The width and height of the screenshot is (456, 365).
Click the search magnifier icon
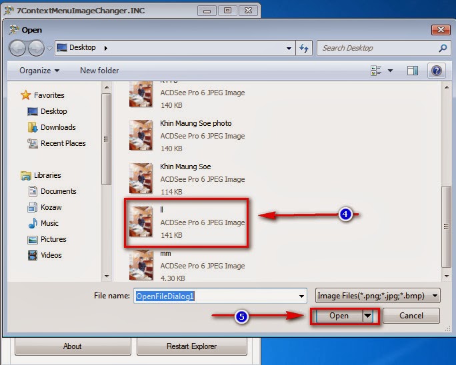[443, 48]
